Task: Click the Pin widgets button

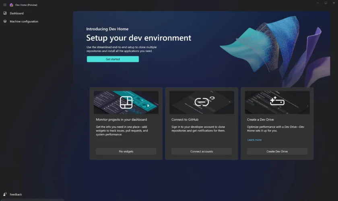Action: (x=126, y=152)
